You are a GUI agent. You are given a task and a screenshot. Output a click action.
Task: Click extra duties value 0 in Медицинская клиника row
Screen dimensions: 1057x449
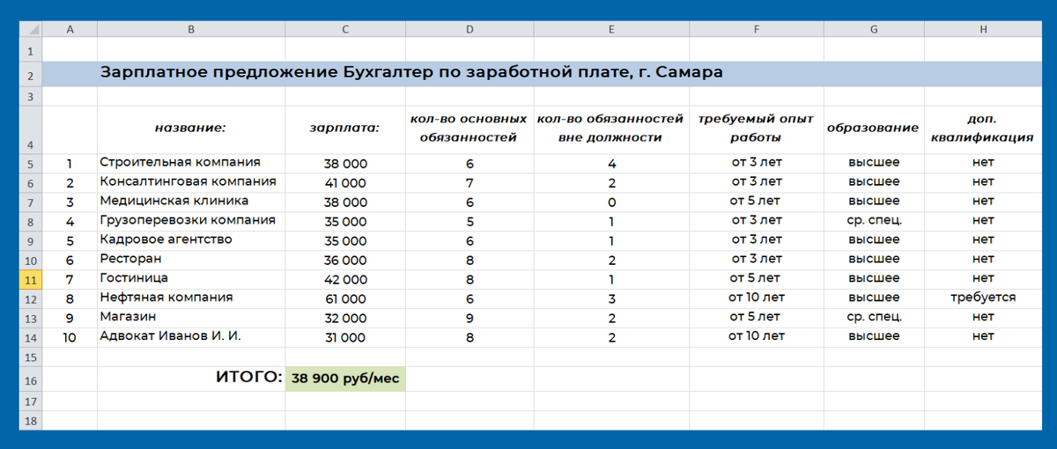tap(611, 202)
